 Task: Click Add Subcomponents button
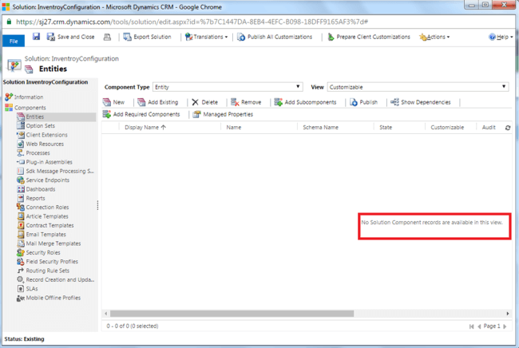tap(305, 102)
